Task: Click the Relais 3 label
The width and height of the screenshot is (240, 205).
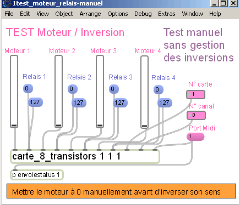Action: [121, 77]
